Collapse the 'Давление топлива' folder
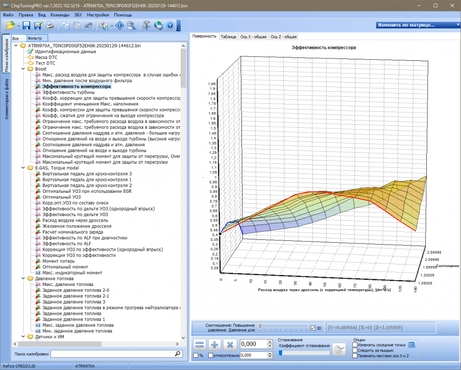This screenshot has height=370, width=461. click(24, 278)
